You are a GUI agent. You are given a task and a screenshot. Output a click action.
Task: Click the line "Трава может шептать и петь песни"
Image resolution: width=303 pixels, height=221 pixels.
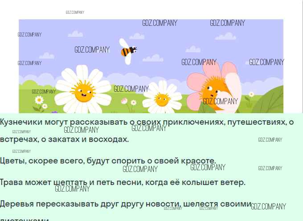[123, 182]
